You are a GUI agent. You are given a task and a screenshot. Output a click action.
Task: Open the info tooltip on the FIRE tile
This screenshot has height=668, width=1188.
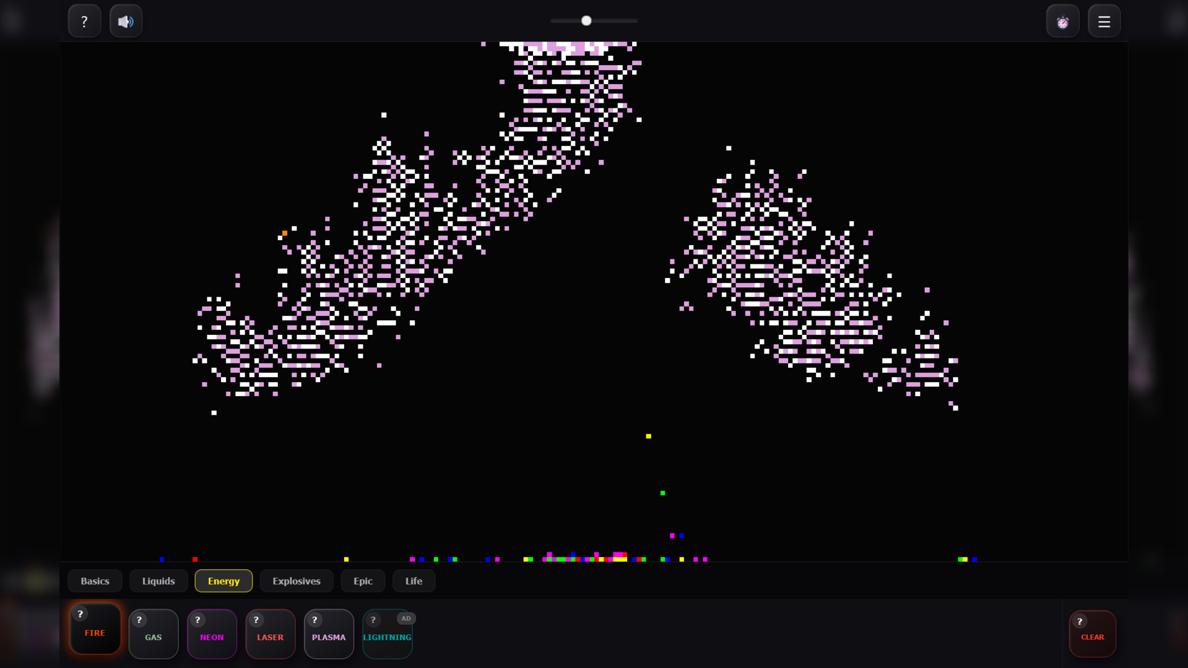tap(80, 615)
